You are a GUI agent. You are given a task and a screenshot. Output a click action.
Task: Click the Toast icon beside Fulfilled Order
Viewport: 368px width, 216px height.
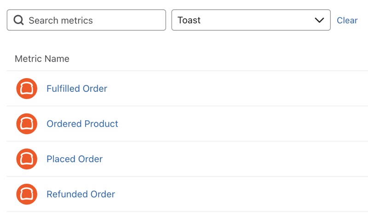(27, 89)
